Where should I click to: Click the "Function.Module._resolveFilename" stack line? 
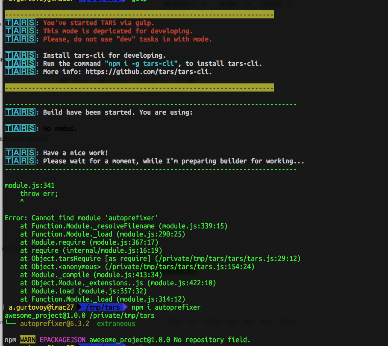coord(124,226)
